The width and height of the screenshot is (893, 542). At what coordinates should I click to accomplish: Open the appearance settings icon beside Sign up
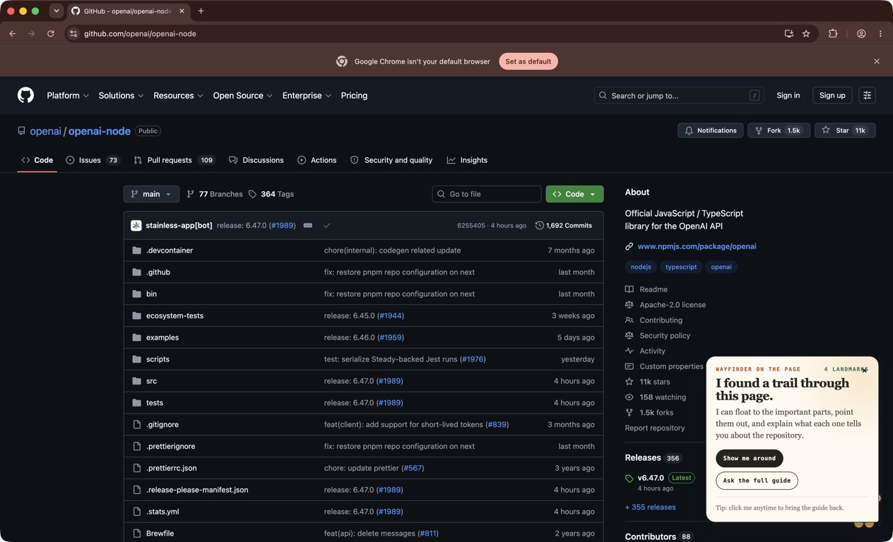[867, 95]
